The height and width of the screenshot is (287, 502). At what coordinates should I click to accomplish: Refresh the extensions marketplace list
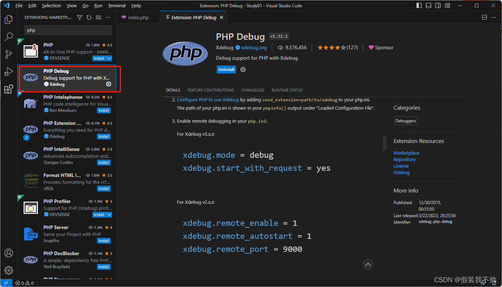(89, 17)
